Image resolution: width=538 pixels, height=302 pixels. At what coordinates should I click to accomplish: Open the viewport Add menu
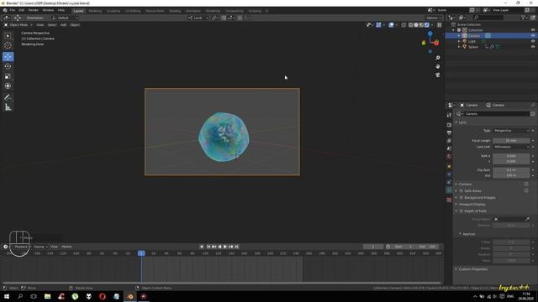click(x=64, y=25)
